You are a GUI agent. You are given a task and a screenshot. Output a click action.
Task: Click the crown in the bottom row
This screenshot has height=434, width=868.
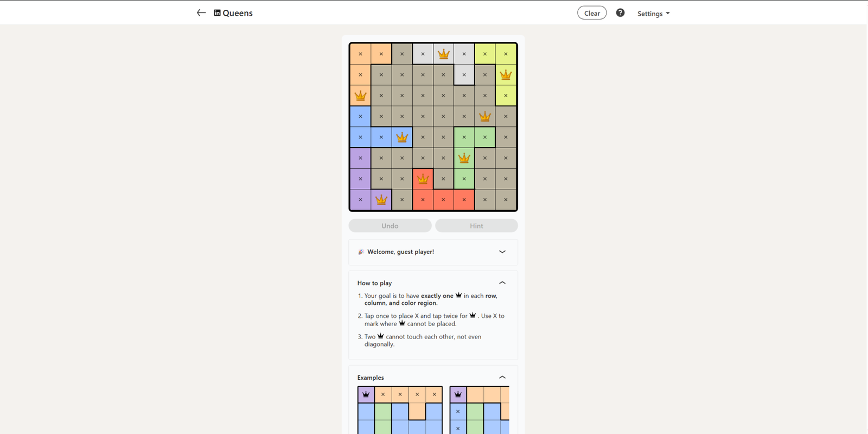(x=381, y=200)
